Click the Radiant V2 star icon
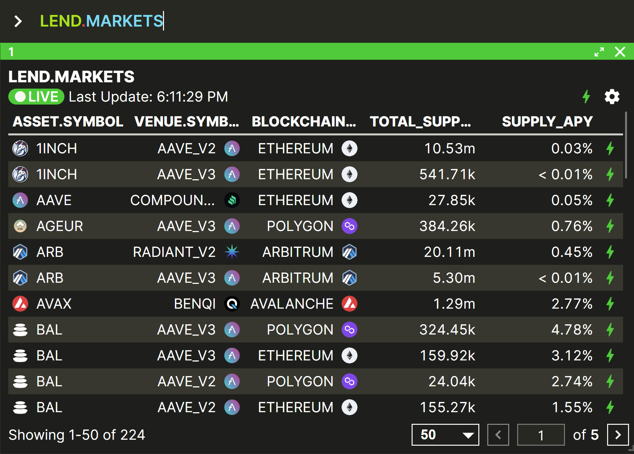 232,252
